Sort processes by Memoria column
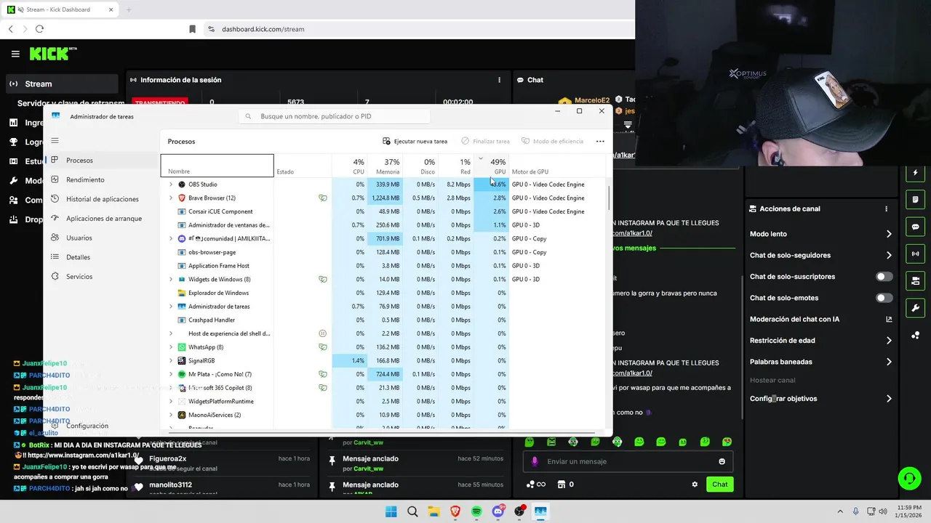The height and width of the screenshot is (523, 931). [x=385, y=166]
